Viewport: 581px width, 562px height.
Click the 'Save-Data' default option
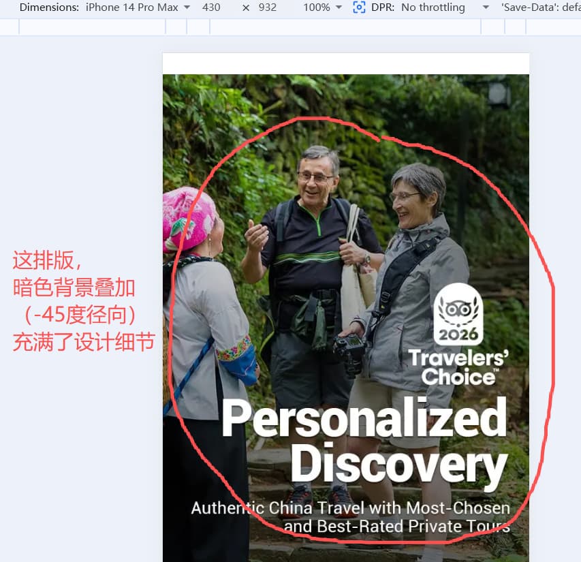pos(541,7)
